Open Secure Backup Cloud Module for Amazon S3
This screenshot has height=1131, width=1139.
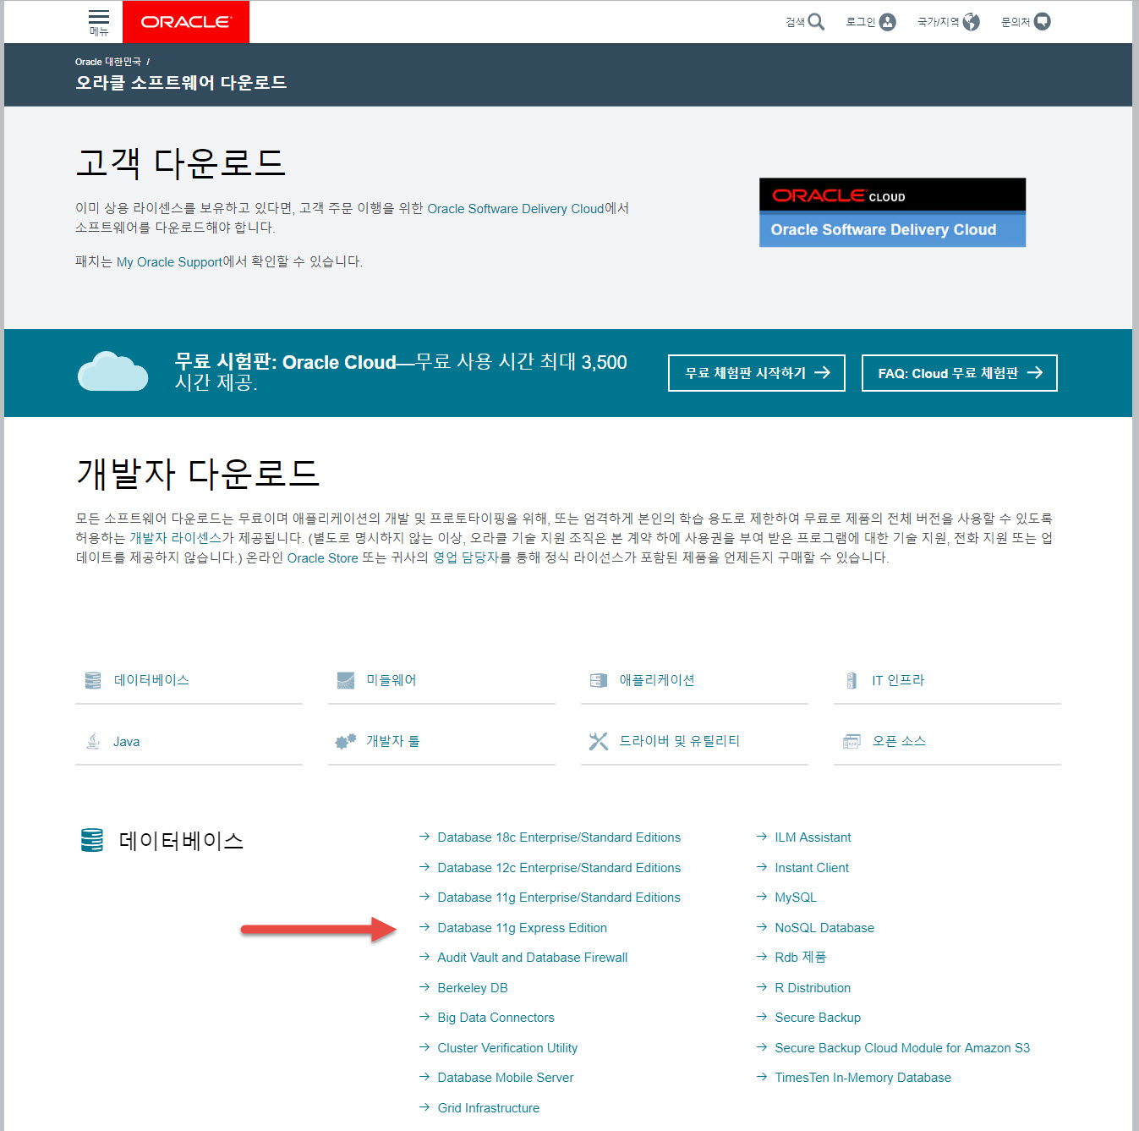click(x=902, y=1048)
